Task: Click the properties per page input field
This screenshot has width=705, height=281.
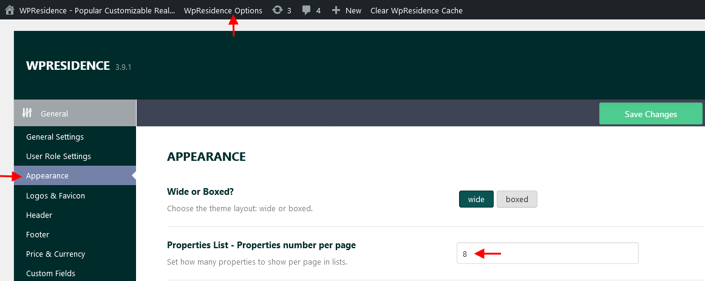Action: [547, 253]
